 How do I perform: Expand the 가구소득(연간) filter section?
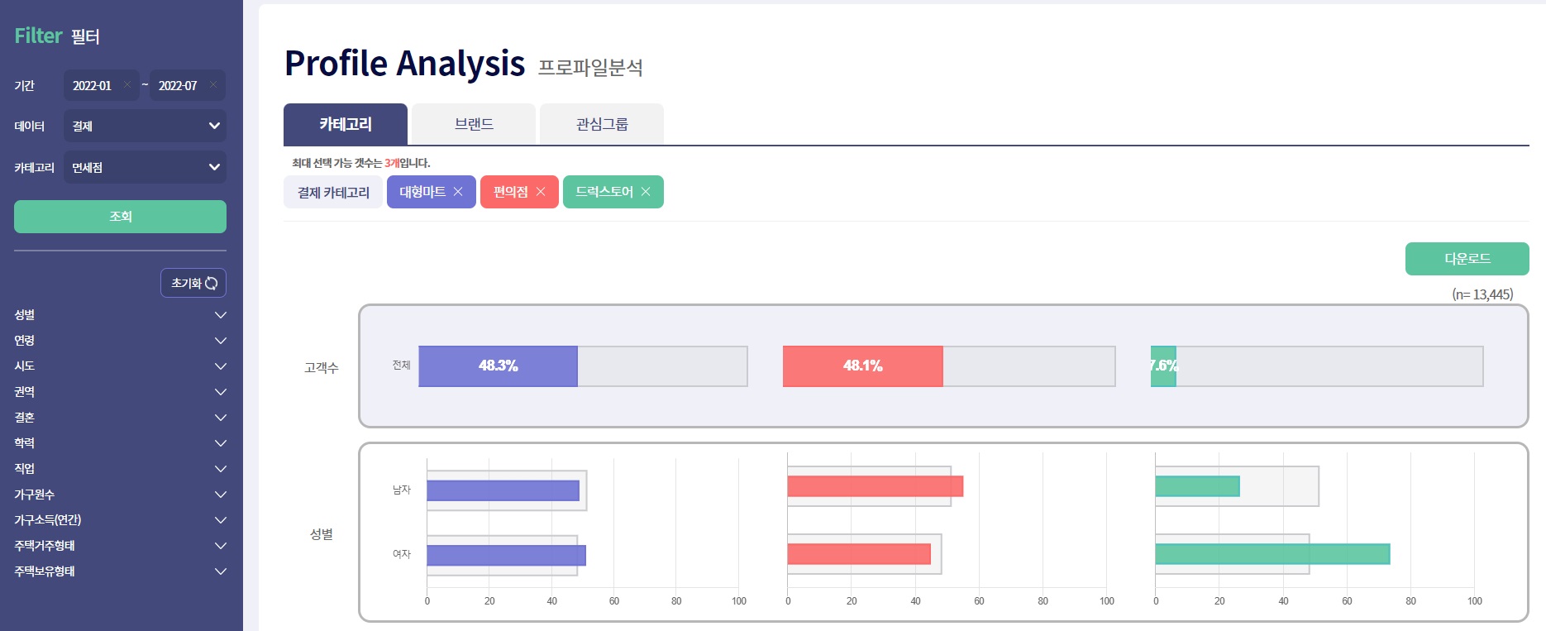point(120,520)
